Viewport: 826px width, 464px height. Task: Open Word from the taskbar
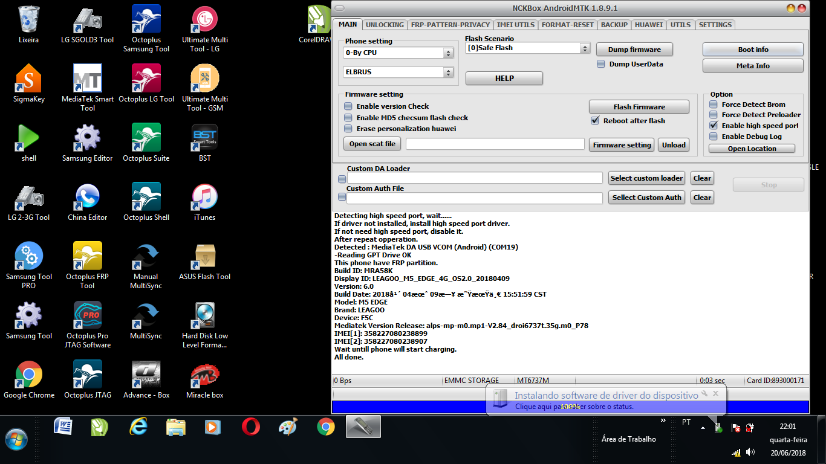(63, 427)
